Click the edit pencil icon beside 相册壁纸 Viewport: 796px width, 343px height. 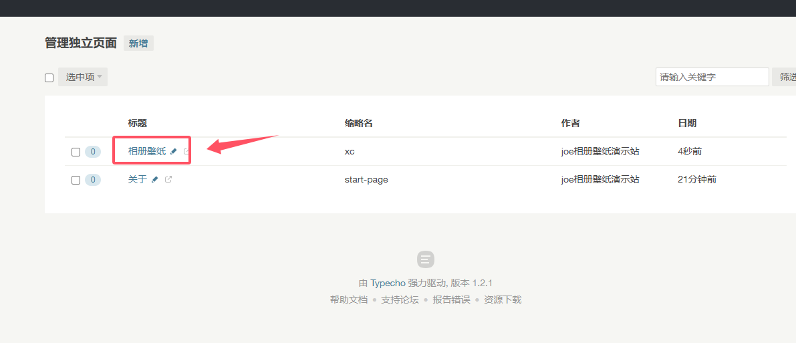point(174,151)
